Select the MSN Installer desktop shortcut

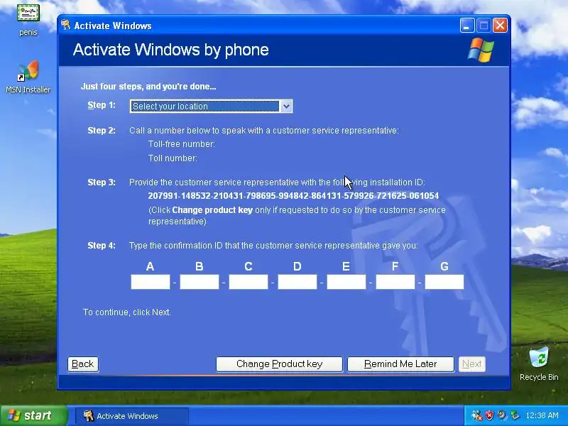point(28,77)
